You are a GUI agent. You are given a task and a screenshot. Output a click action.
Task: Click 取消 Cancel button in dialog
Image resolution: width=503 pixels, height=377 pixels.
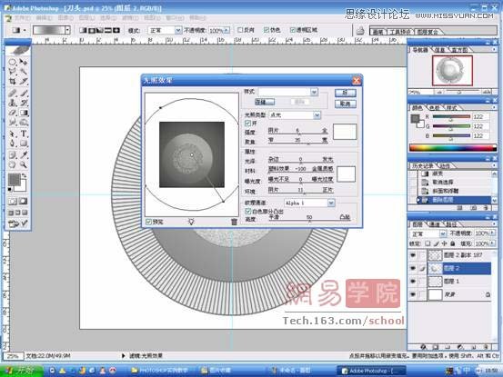[345, 104]
